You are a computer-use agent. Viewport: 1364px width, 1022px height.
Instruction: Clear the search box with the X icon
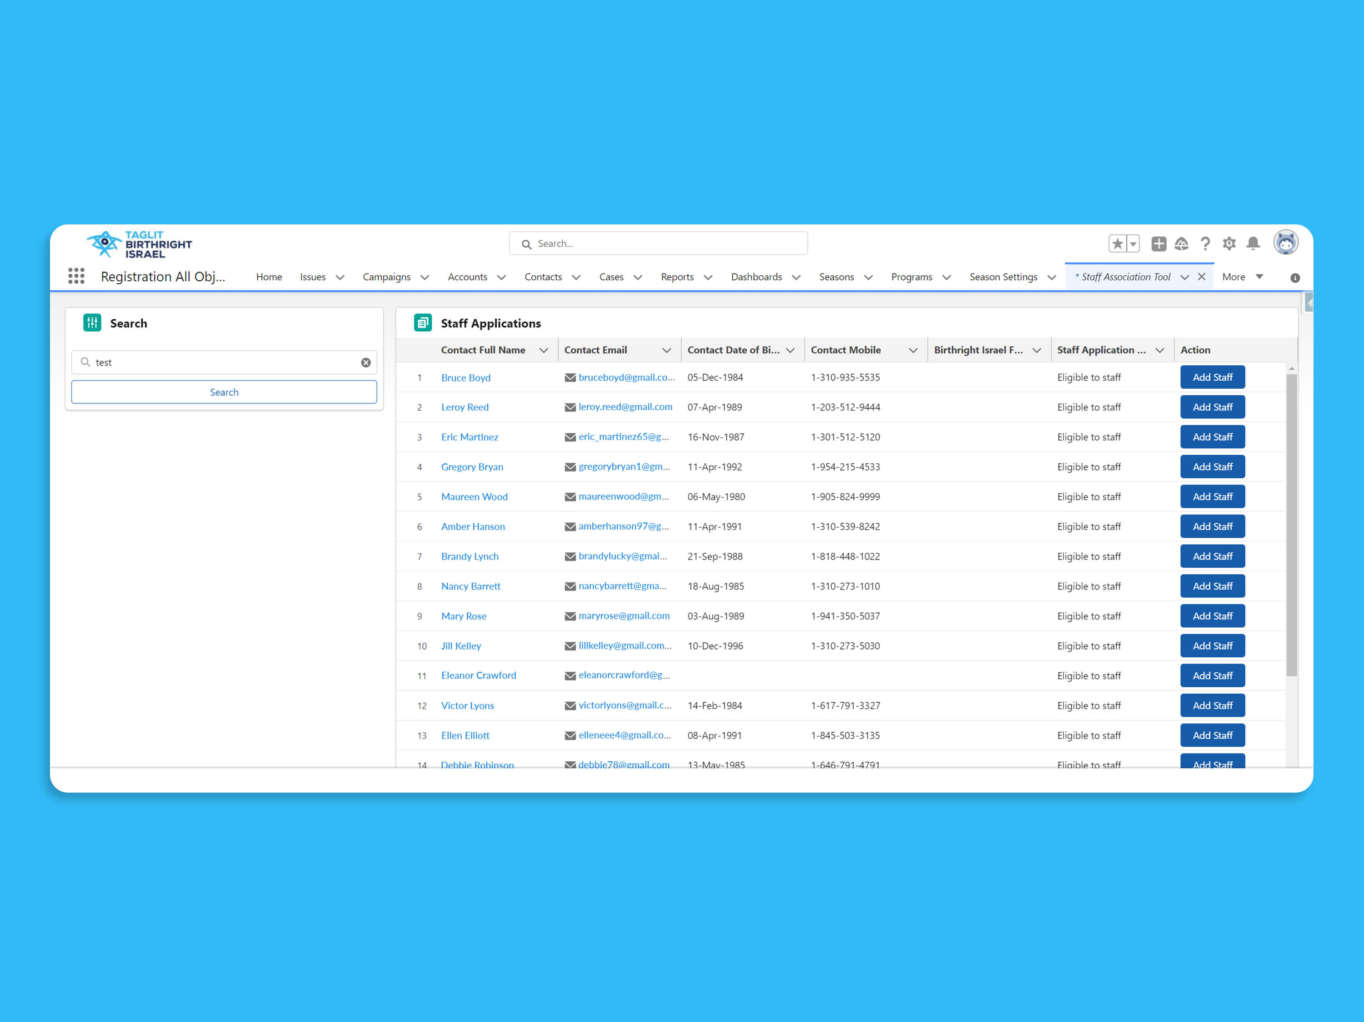[366, 362]
